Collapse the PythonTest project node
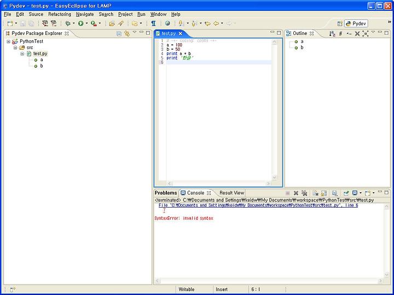394x295 pixels. point(9,42)
